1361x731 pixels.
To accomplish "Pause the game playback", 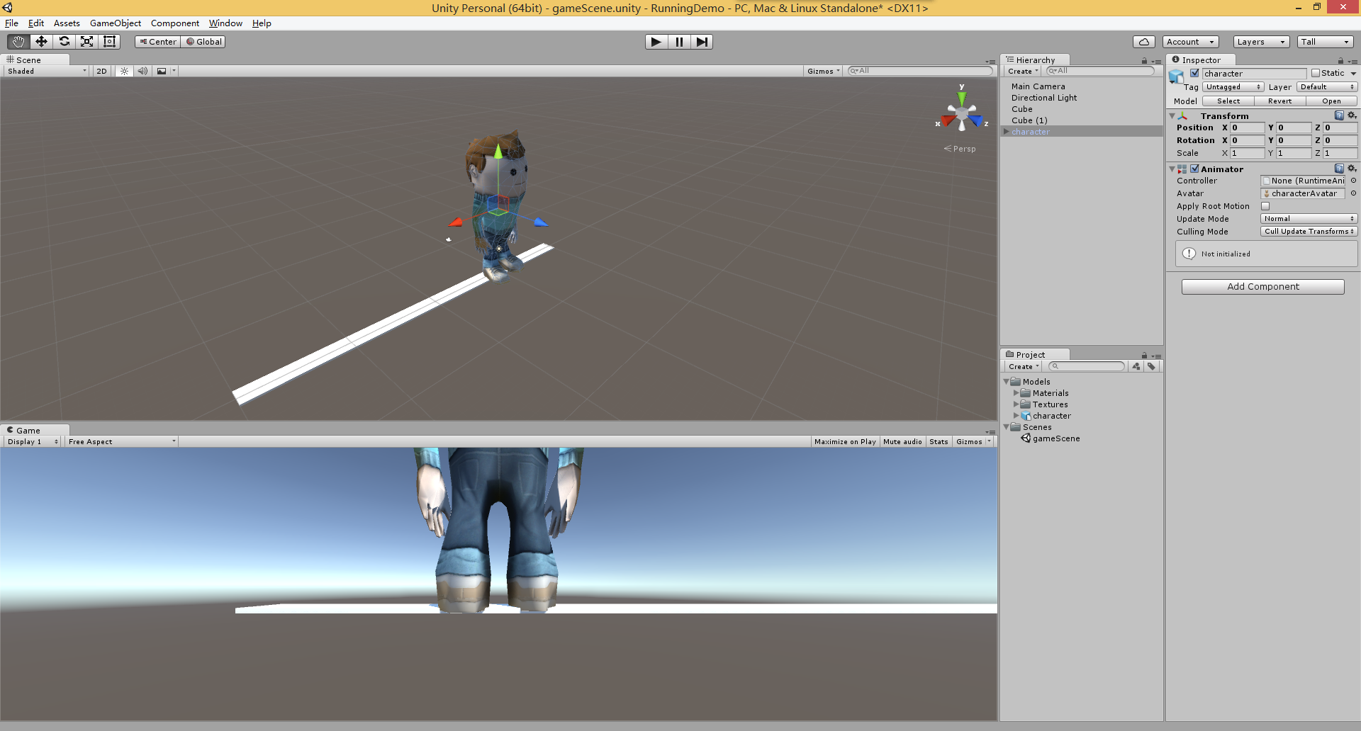I will 679,42.
